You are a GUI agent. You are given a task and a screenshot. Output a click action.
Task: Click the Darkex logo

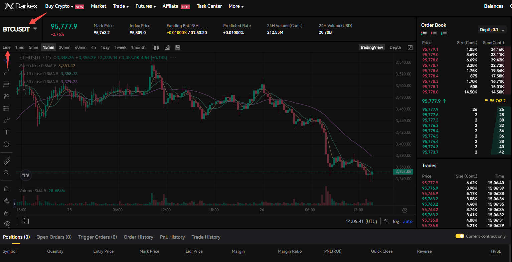pyautogui.click(x=21, y=6)
